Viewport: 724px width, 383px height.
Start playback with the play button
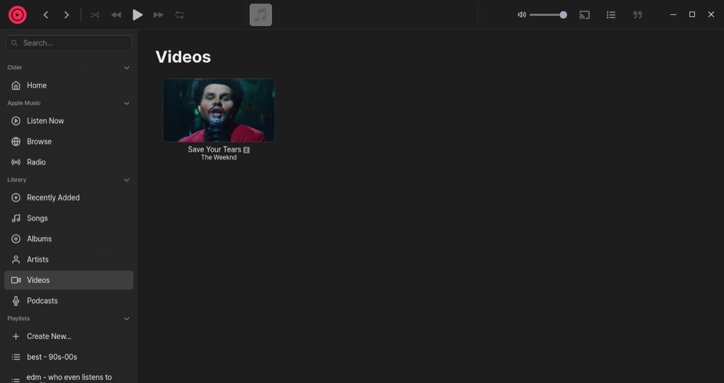coord(138,15)
